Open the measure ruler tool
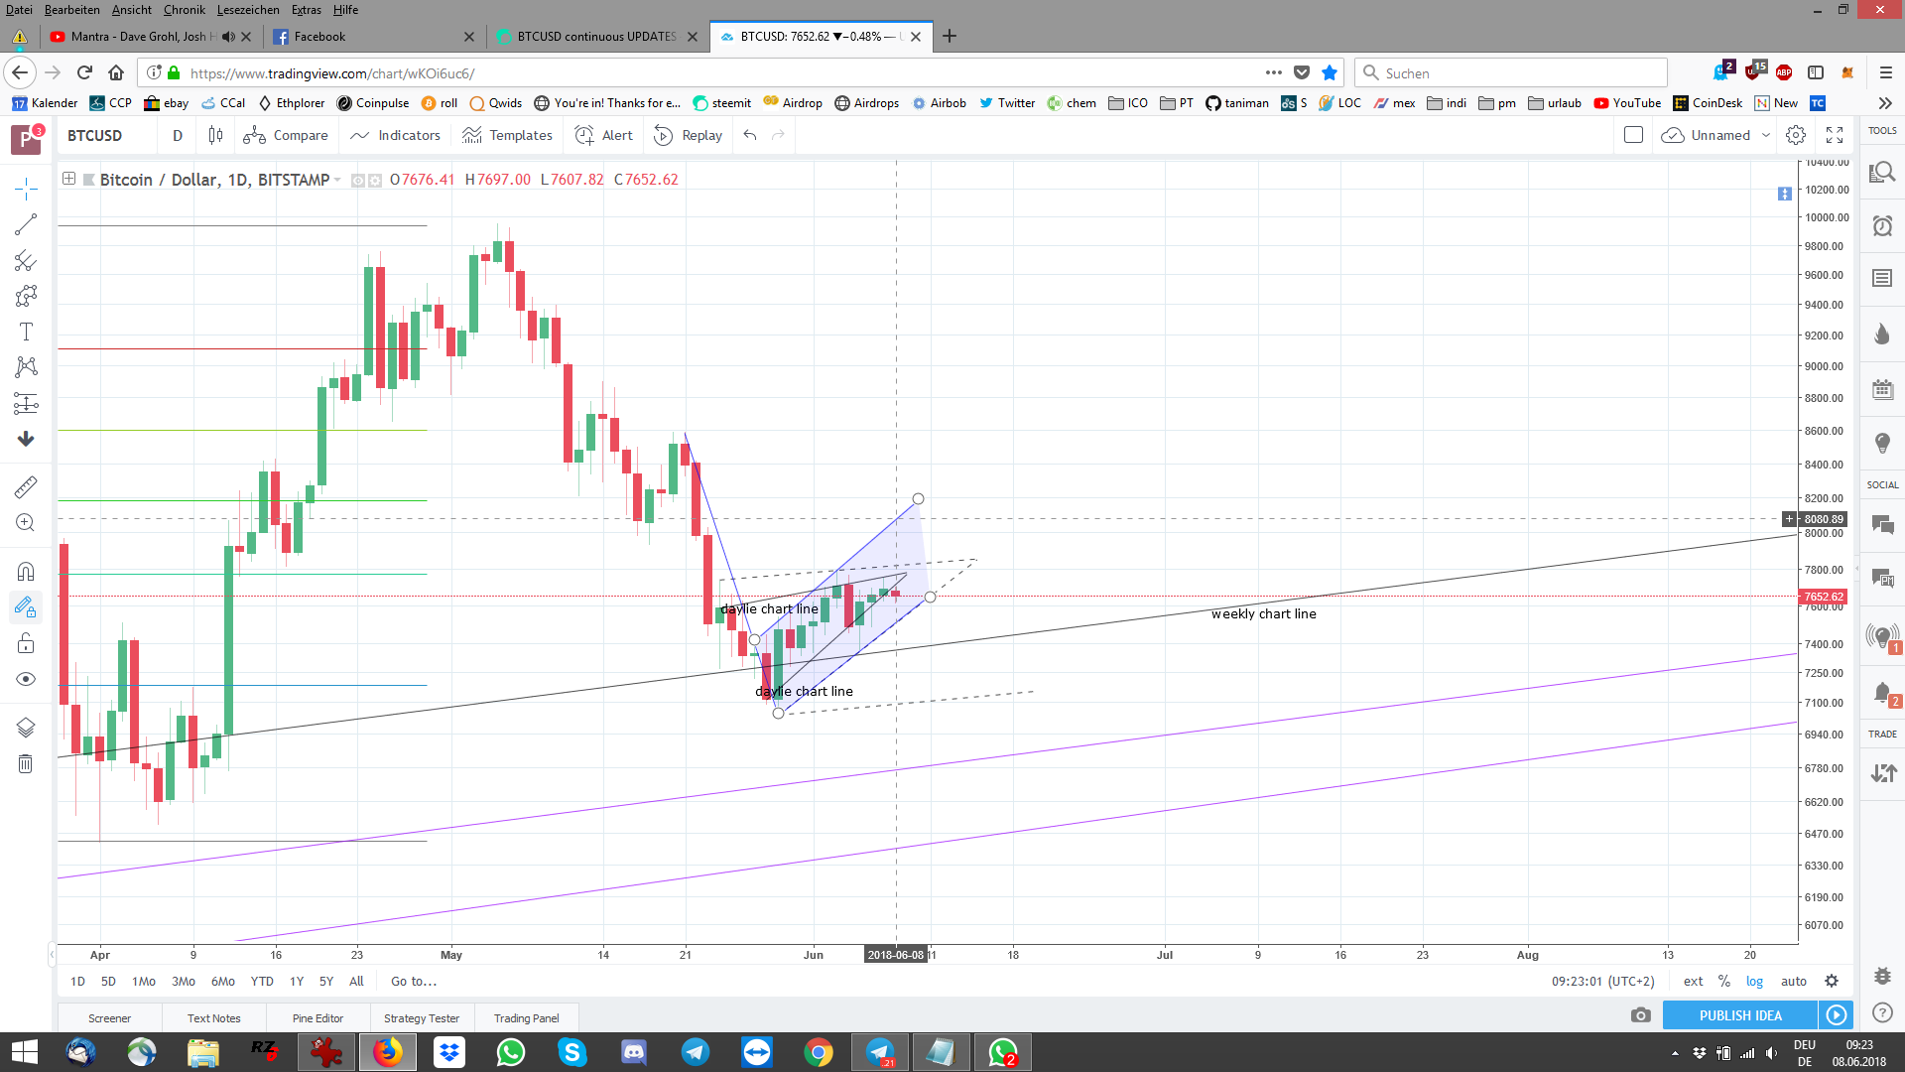Image resolution: width=1905 pixels, height=1072 pixels. click(26, 486)
